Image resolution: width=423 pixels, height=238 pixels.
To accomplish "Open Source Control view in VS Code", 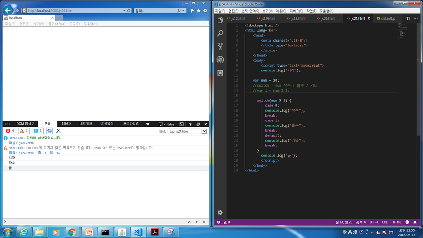I will tap(220, 46).
